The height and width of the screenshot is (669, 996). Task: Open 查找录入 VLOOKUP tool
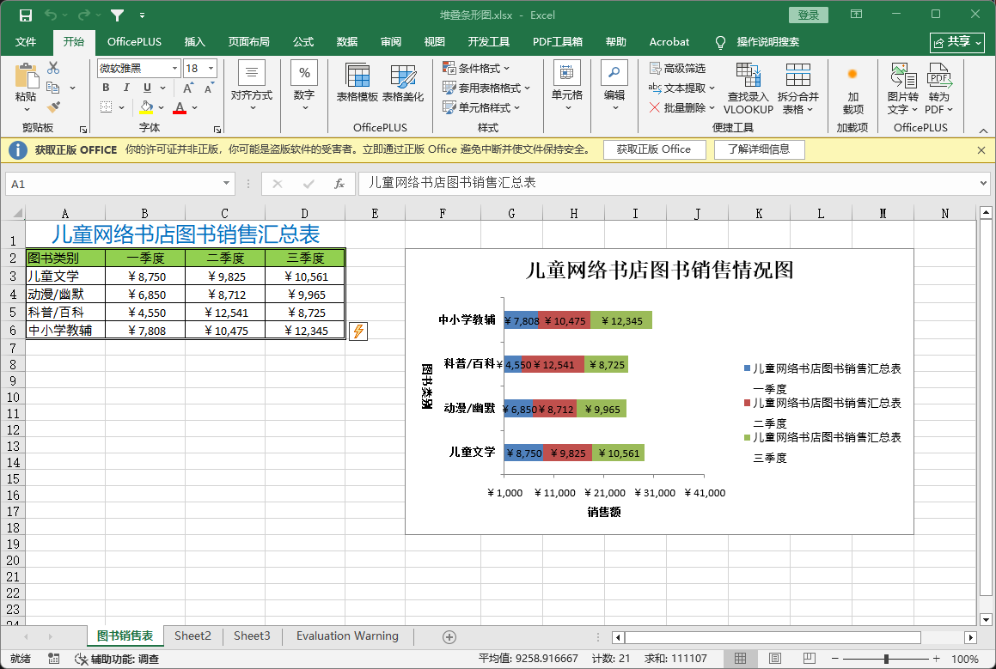(749, 88)
